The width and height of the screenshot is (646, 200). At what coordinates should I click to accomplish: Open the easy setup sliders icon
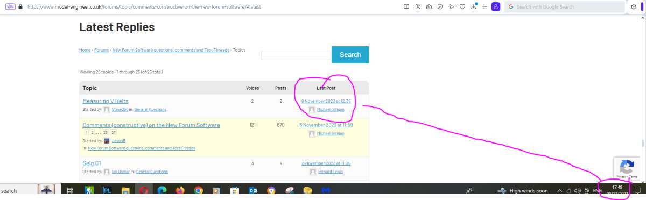click(x=484, y=7)
